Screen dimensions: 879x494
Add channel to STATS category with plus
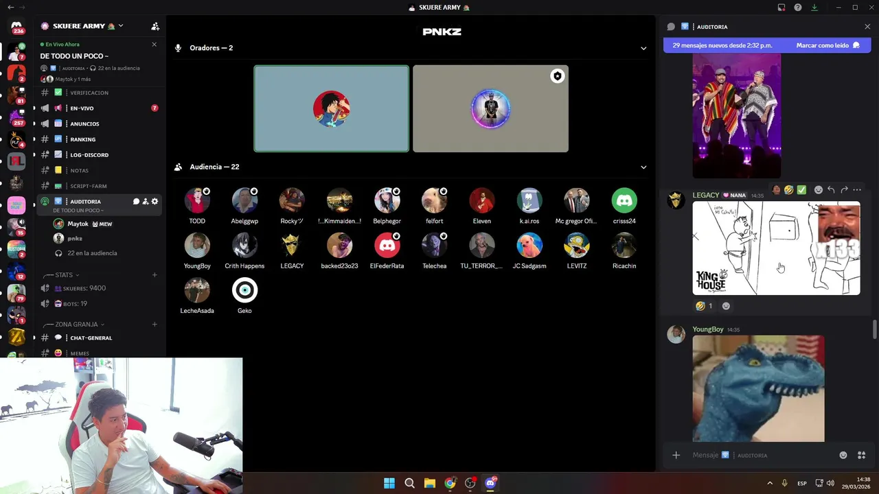[155, 275]
